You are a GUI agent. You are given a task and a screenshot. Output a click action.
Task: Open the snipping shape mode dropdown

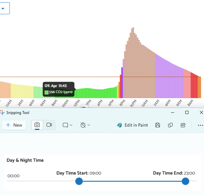(68, 125)
